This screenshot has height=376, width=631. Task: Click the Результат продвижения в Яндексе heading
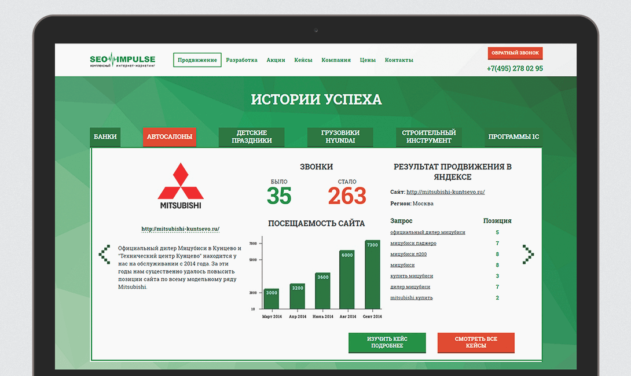click(452, 172)
